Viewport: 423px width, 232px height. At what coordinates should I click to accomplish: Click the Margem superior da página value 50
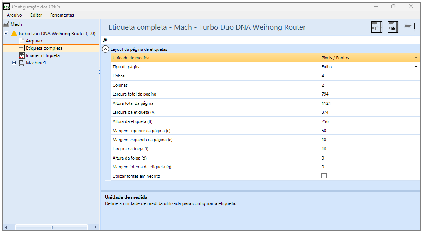(x=369, y=131)
